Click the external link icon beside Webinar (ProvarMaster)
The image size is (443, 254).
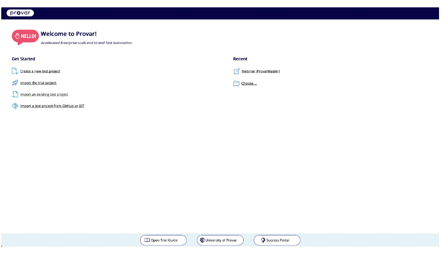click(236, 71)
